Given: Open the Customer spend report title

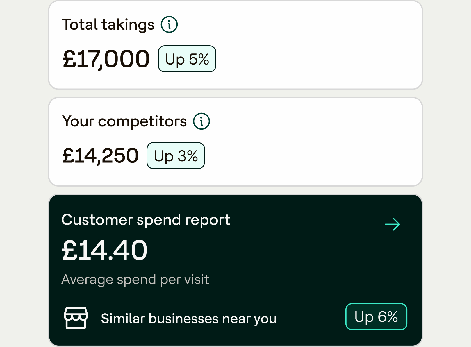Looking at the screenshot, I should tap(146, 220).
